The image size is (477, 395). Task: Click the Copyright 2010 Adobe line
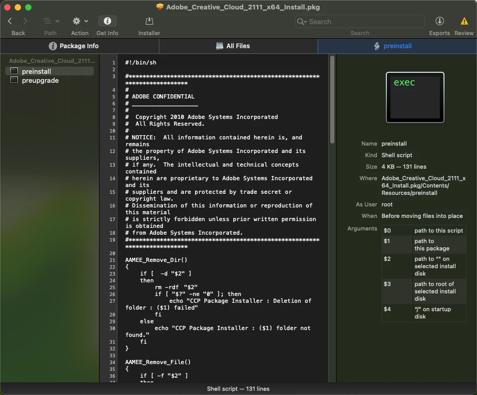click(x=201, y=117)
